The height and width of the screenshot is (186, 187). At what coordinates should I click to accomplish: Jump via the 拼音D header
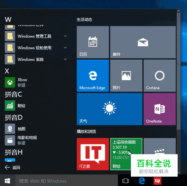(13, 118)
